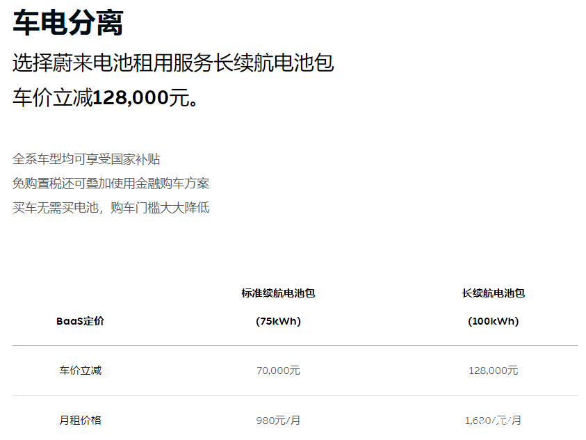Click the 车电分离 heading

pos(68,23)
